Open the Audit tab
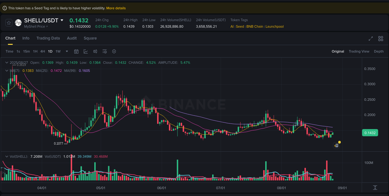This screenshot has width=389, height=196. click(x=72, y=38)
